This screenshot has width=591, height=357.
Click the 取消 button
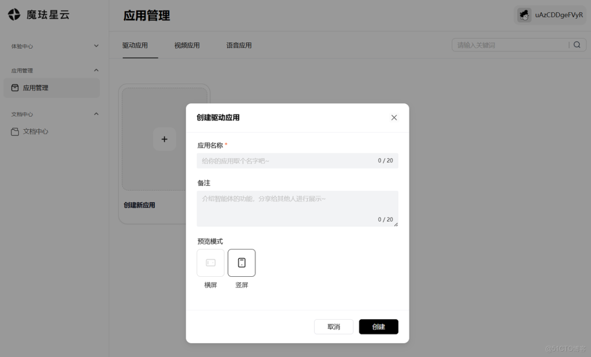tap(333, 327)
